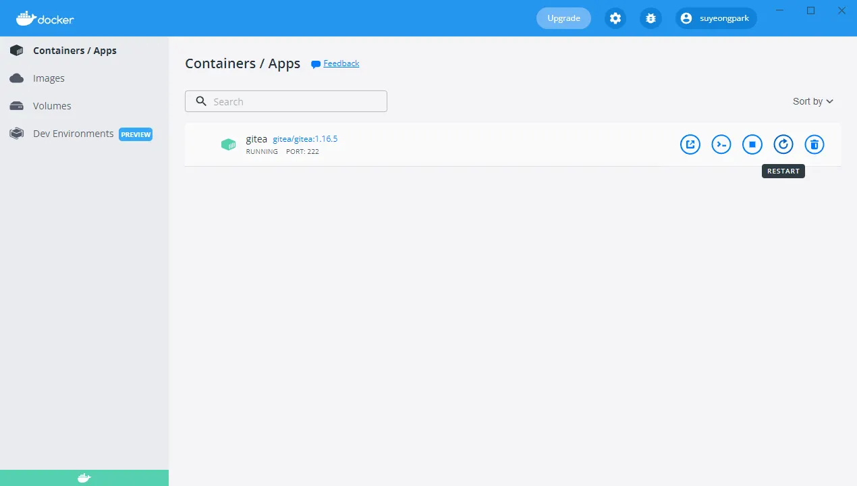857x486 pixels.
Task: Open the Sort by dropdown
Action: pos(813,101)
